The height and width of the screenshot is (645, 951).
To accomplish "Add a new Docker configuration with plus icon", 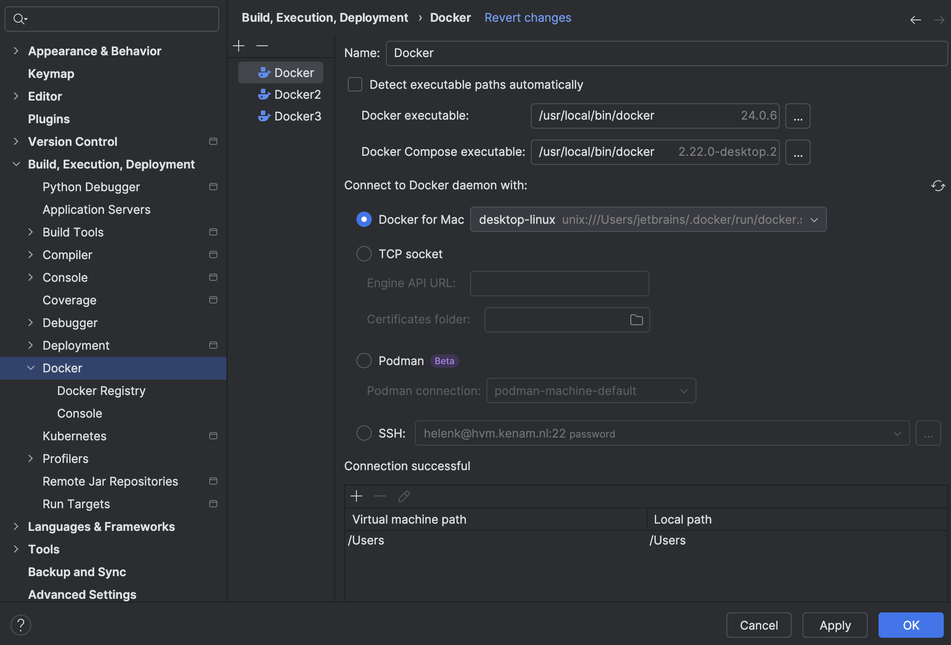I will click(239, 46).
